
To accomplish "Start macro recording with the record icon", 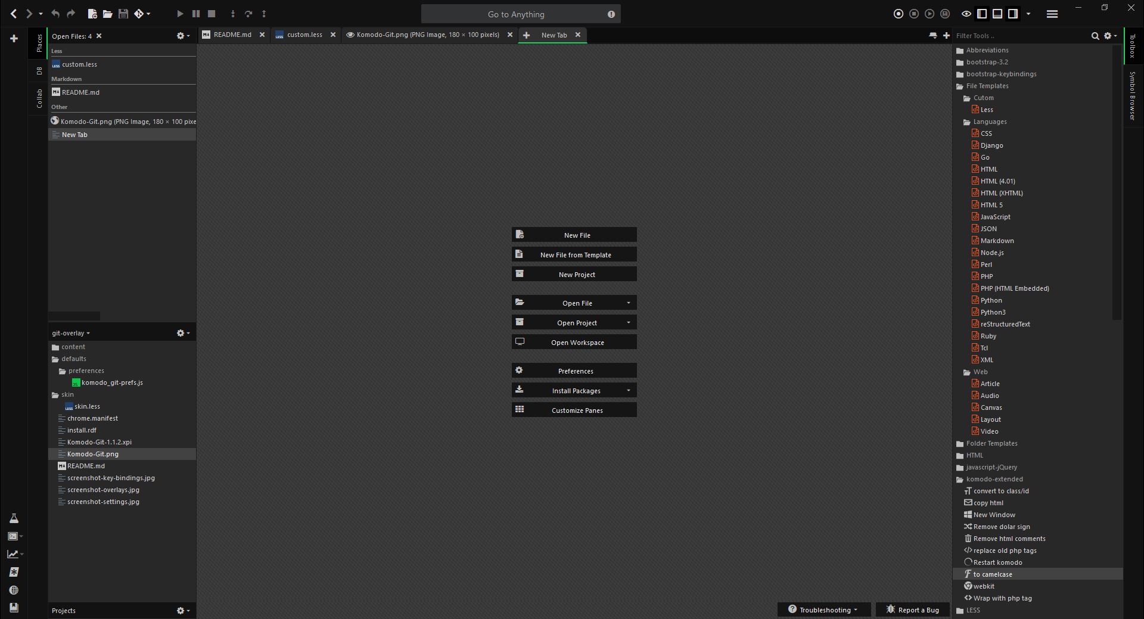I will click(899, 13).
